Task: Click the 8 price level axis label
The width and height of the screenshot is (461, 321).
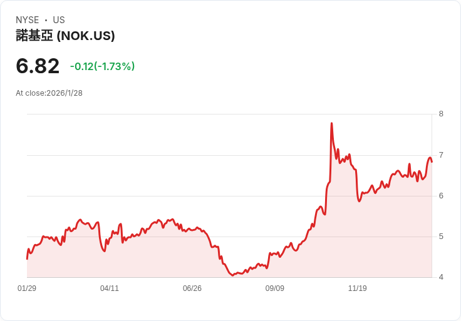Action: click(x=441, y=114)
